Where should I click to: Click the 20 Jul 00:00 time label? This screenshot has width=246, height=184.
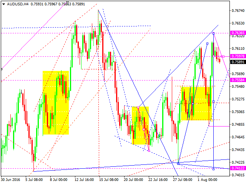tap(133, 180)
